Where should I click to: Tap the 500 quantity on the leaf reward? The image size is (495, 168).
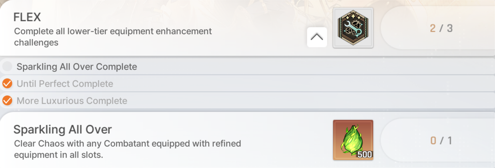click(364, 154)
